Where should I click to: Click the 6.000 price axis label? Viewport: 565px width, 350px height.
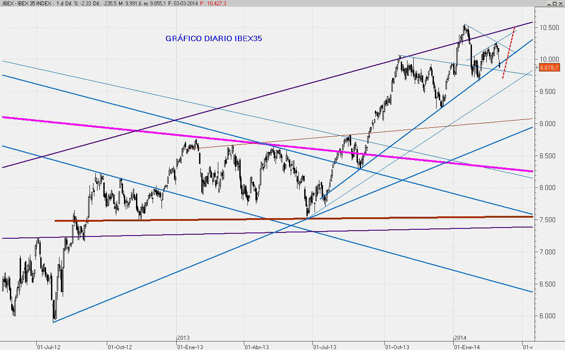point(549,316)
